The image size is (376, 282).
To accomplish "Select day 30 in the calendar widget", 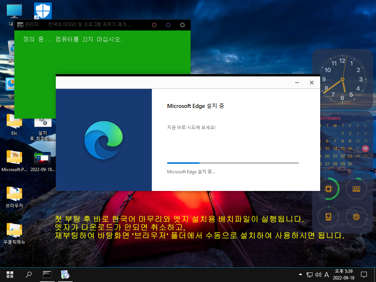I will click(x=350, y=164).
